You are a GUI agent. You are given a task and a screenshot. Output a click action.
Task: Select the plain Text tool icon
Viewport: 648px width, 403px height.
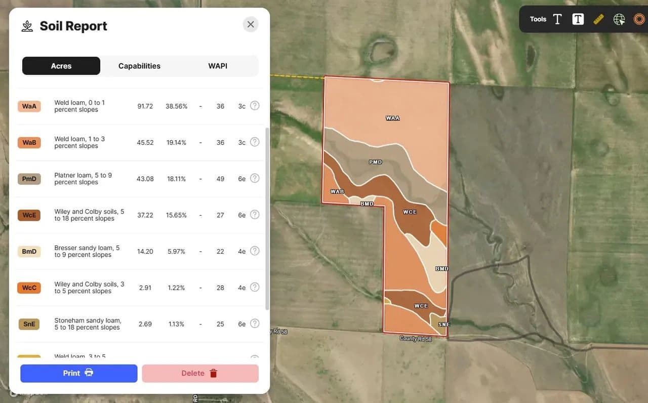pyautogui.click(x=557, y=19)
